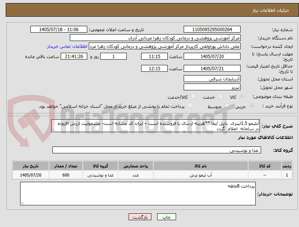299x227 pixels.
Task: Click the announcement date field 1405/07/18 - 11:06
Action: coord(59,29)
